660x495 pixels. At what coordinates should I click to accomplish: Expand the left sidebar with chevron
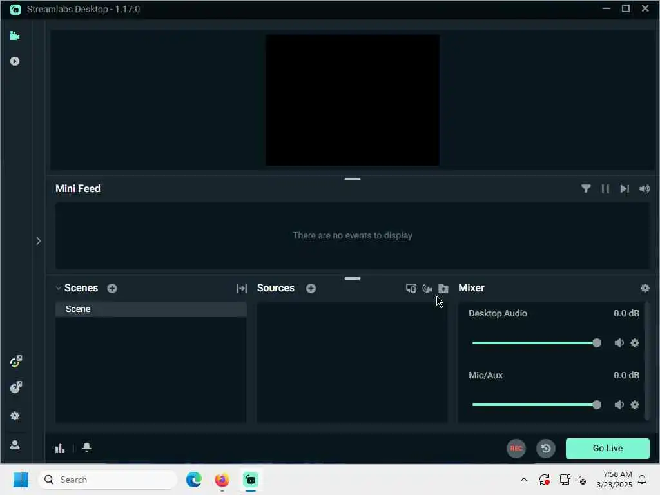pyautogui.click(x=38, y=241)
